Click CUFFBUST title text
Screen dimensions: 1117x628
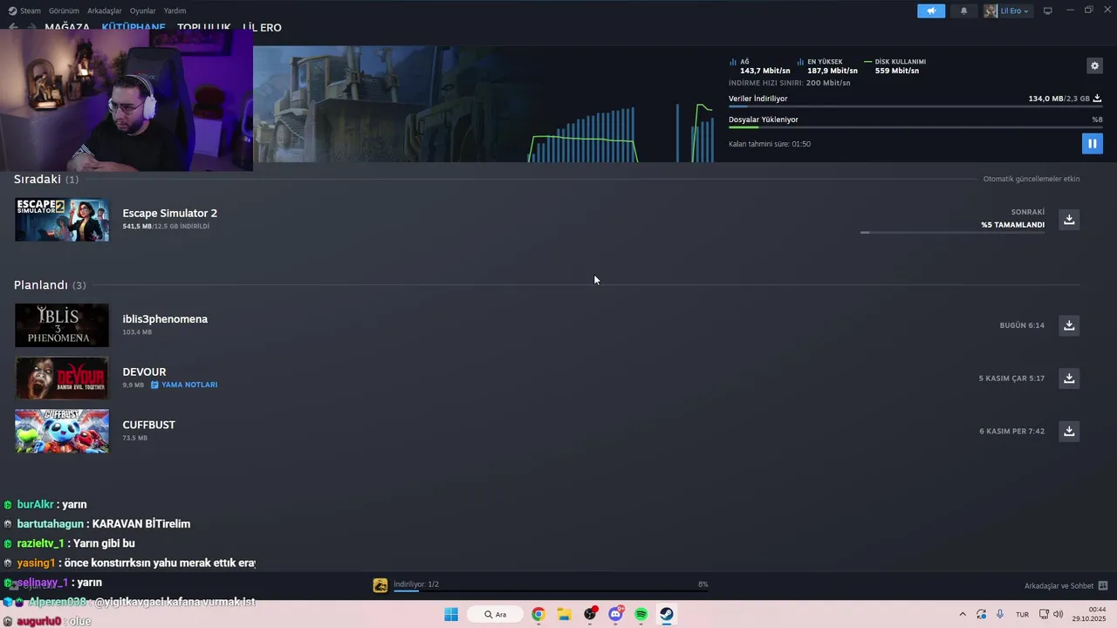pos(148,425)
